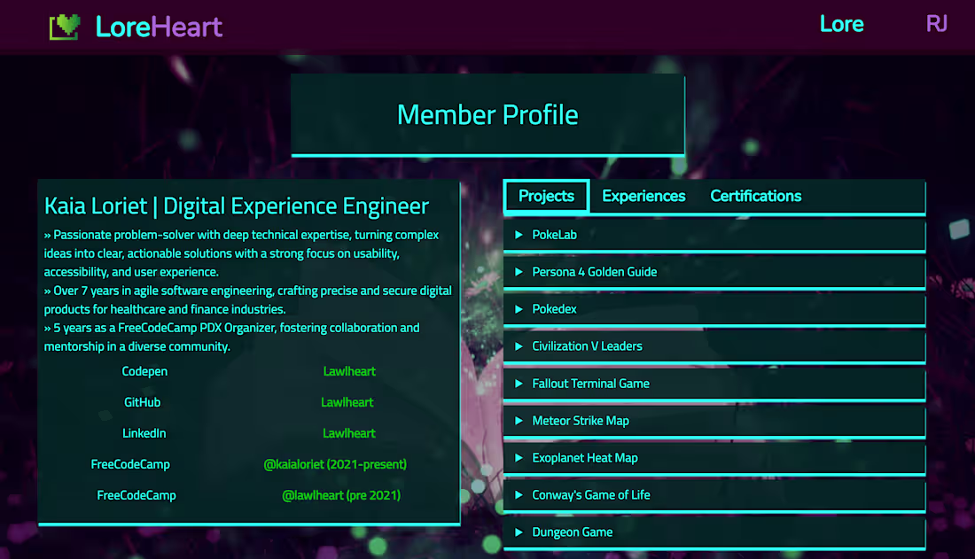Open the LinkedIn Lawlheart link
Image resolution: width=975 pixels, height=559 pixels.
point(349,433)
